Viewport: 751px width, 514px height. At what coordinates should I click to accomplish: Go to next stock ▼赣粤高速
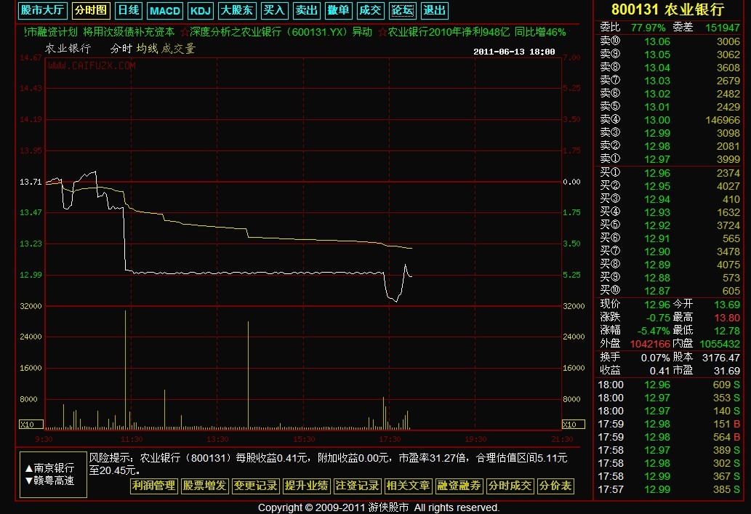(x=49, y=481)
